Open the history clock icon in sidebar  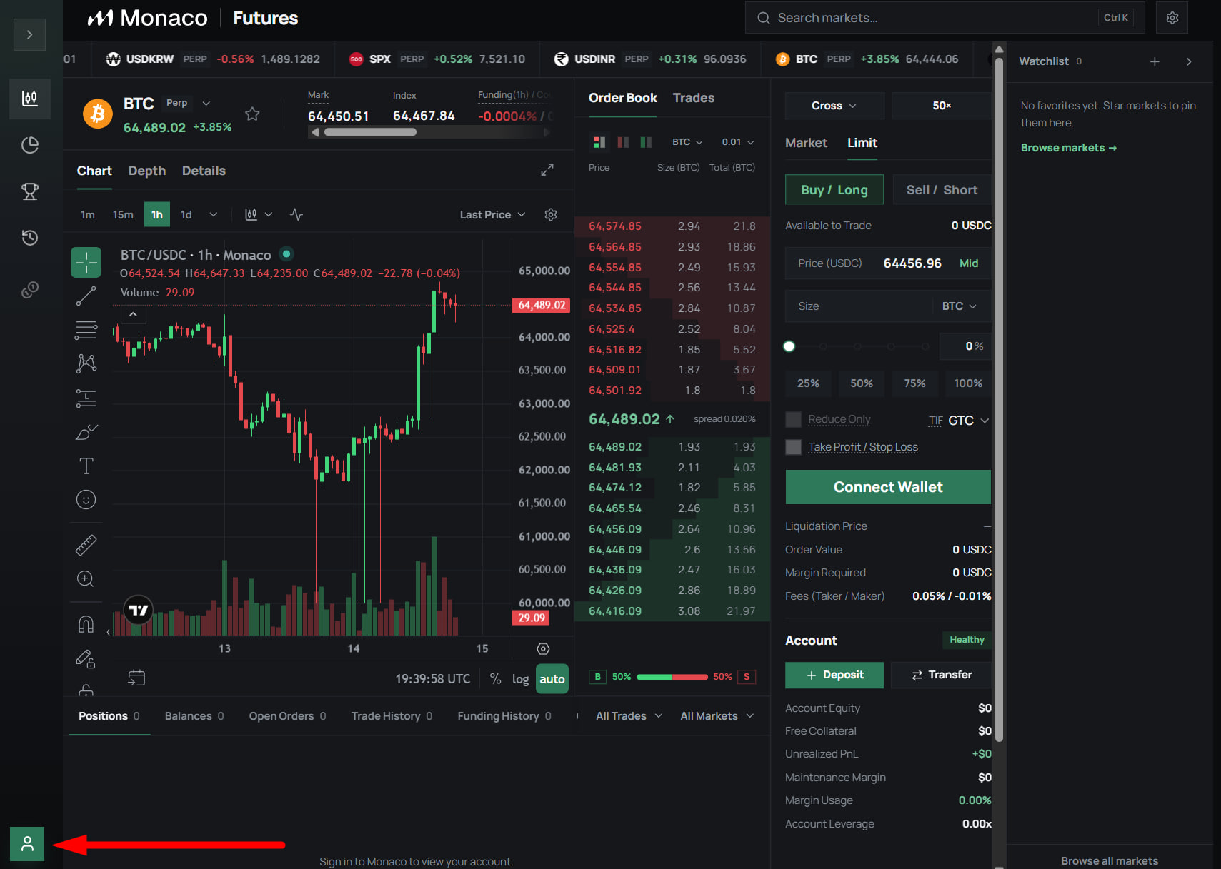(x=30, y=238)
